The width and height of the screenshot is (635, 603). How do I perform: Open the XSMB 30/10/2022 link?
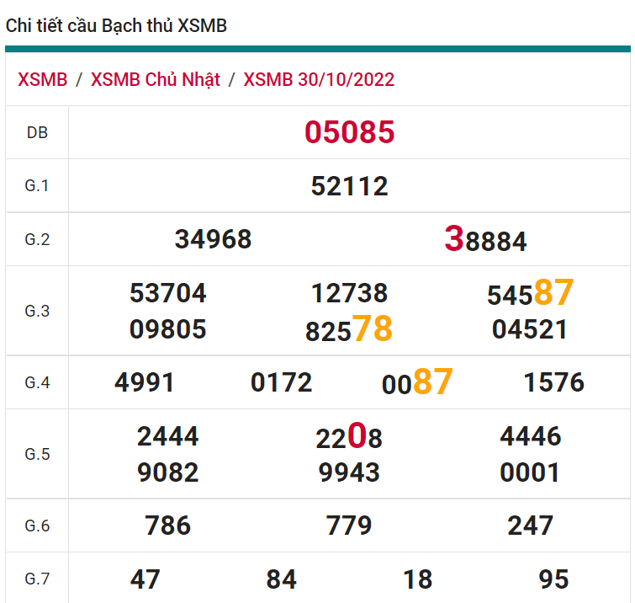click(319, 80)
